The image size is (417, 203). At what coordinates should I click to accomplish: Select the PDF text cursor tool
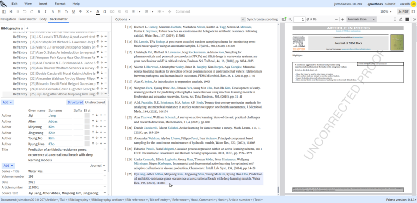click(395, 19)
